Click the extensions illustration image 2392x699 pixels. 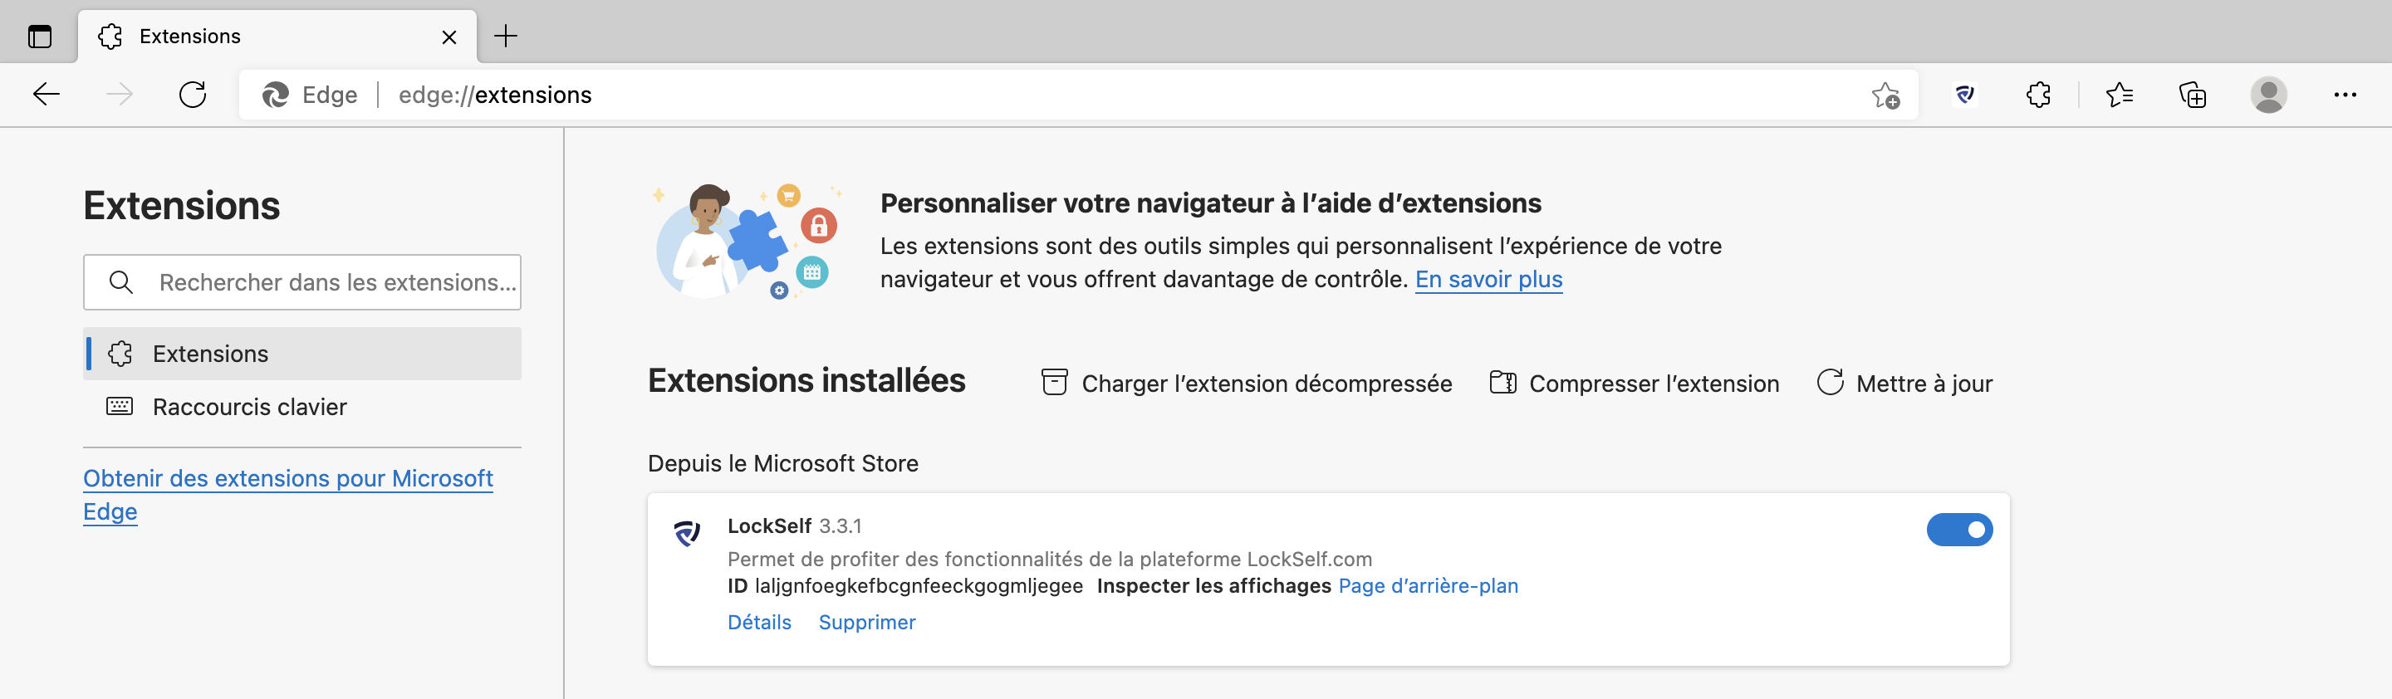coord(748,241)
